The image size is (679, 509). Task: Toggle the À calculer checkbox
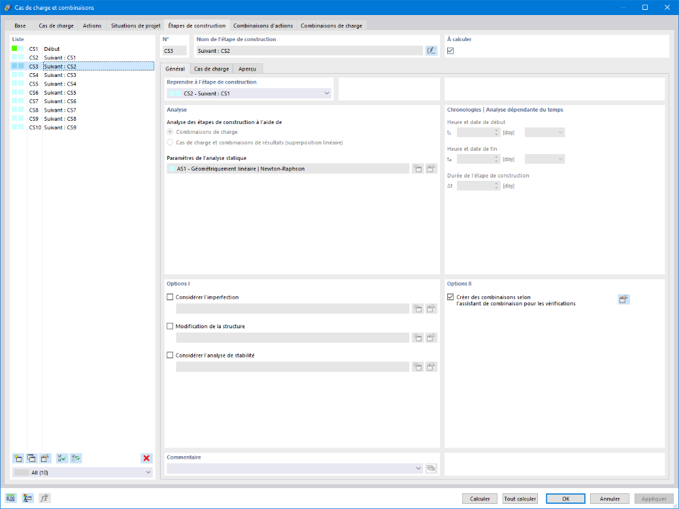[x=450, y=51]
